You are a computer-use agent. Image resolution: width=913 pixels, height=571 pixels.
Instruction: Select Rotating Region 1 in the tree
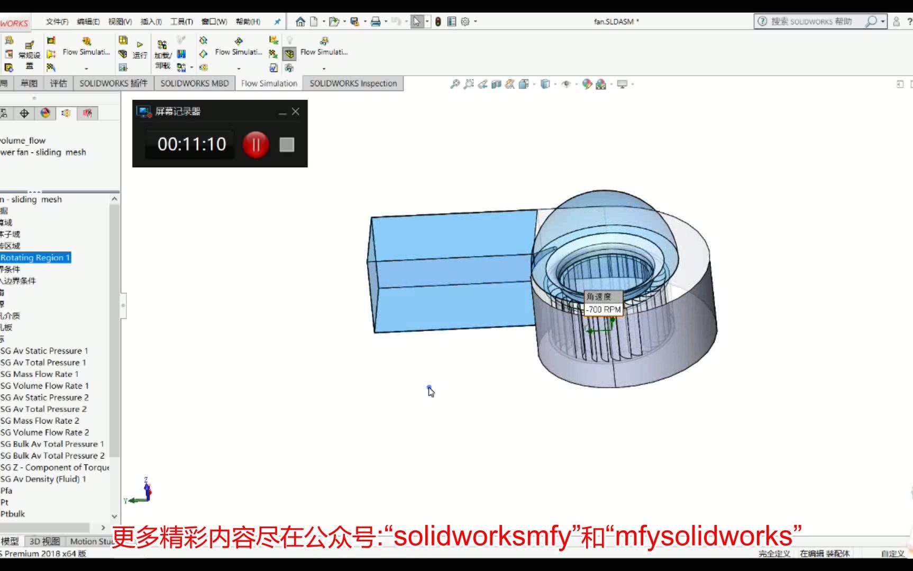(x=35, y=258)
